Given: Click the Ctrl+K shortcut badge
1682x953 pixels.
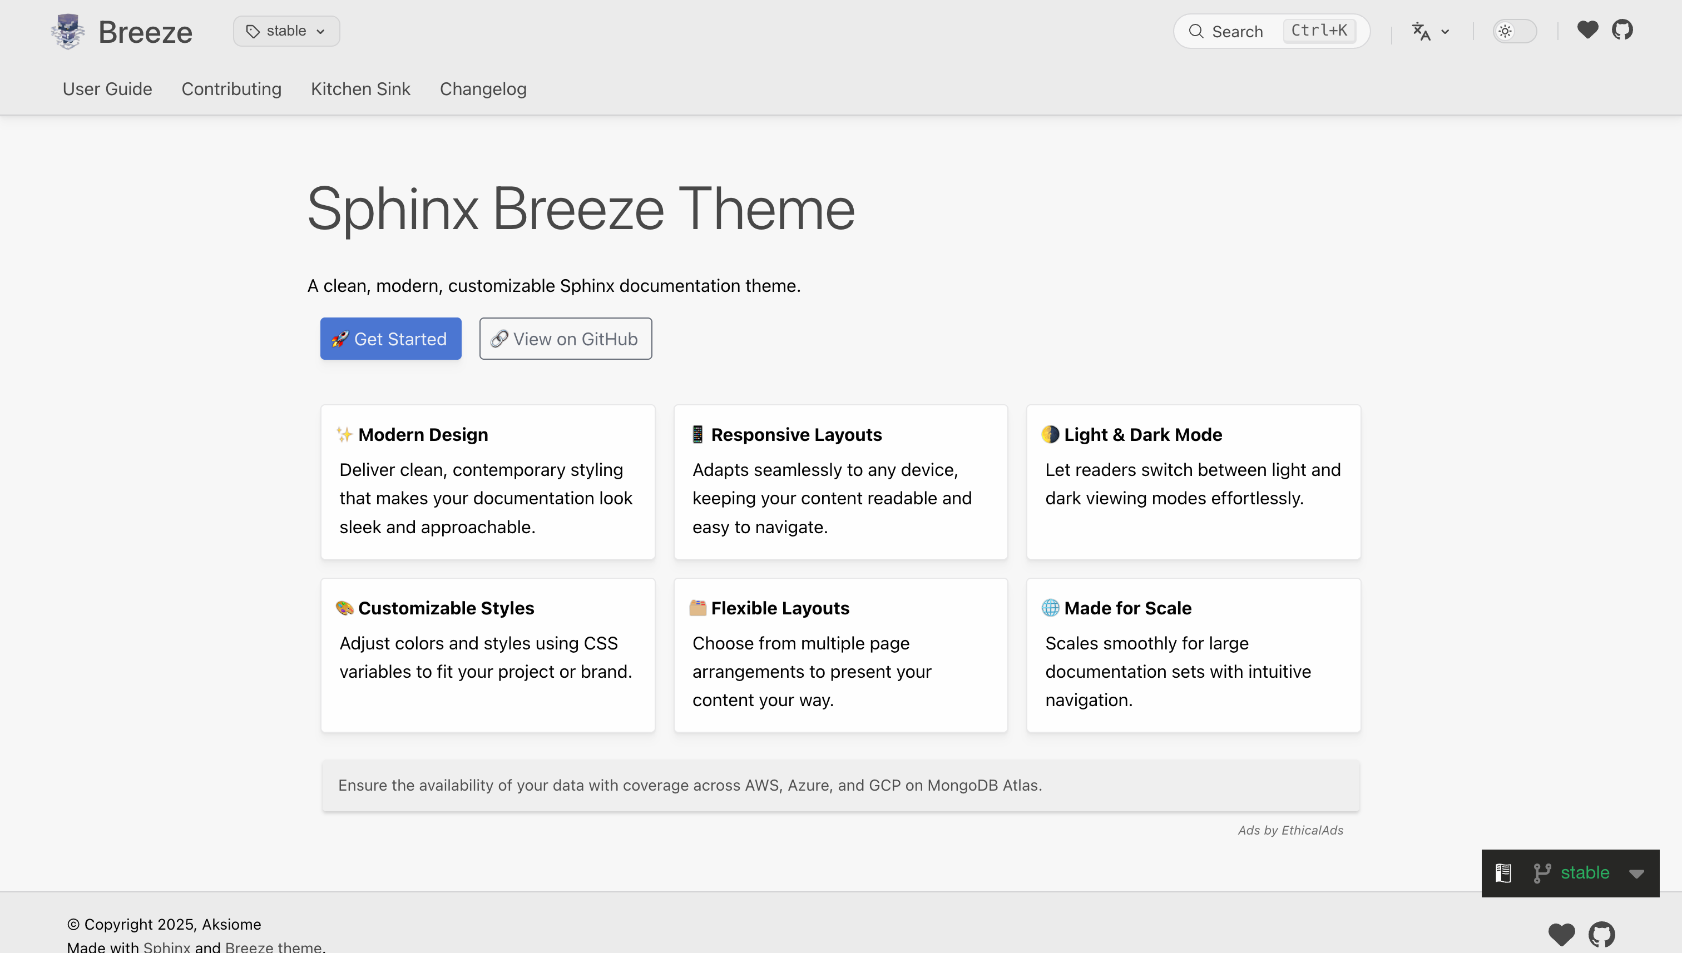Looking at the screenshot, I should pyautogui.click(x=1319, y=31).
